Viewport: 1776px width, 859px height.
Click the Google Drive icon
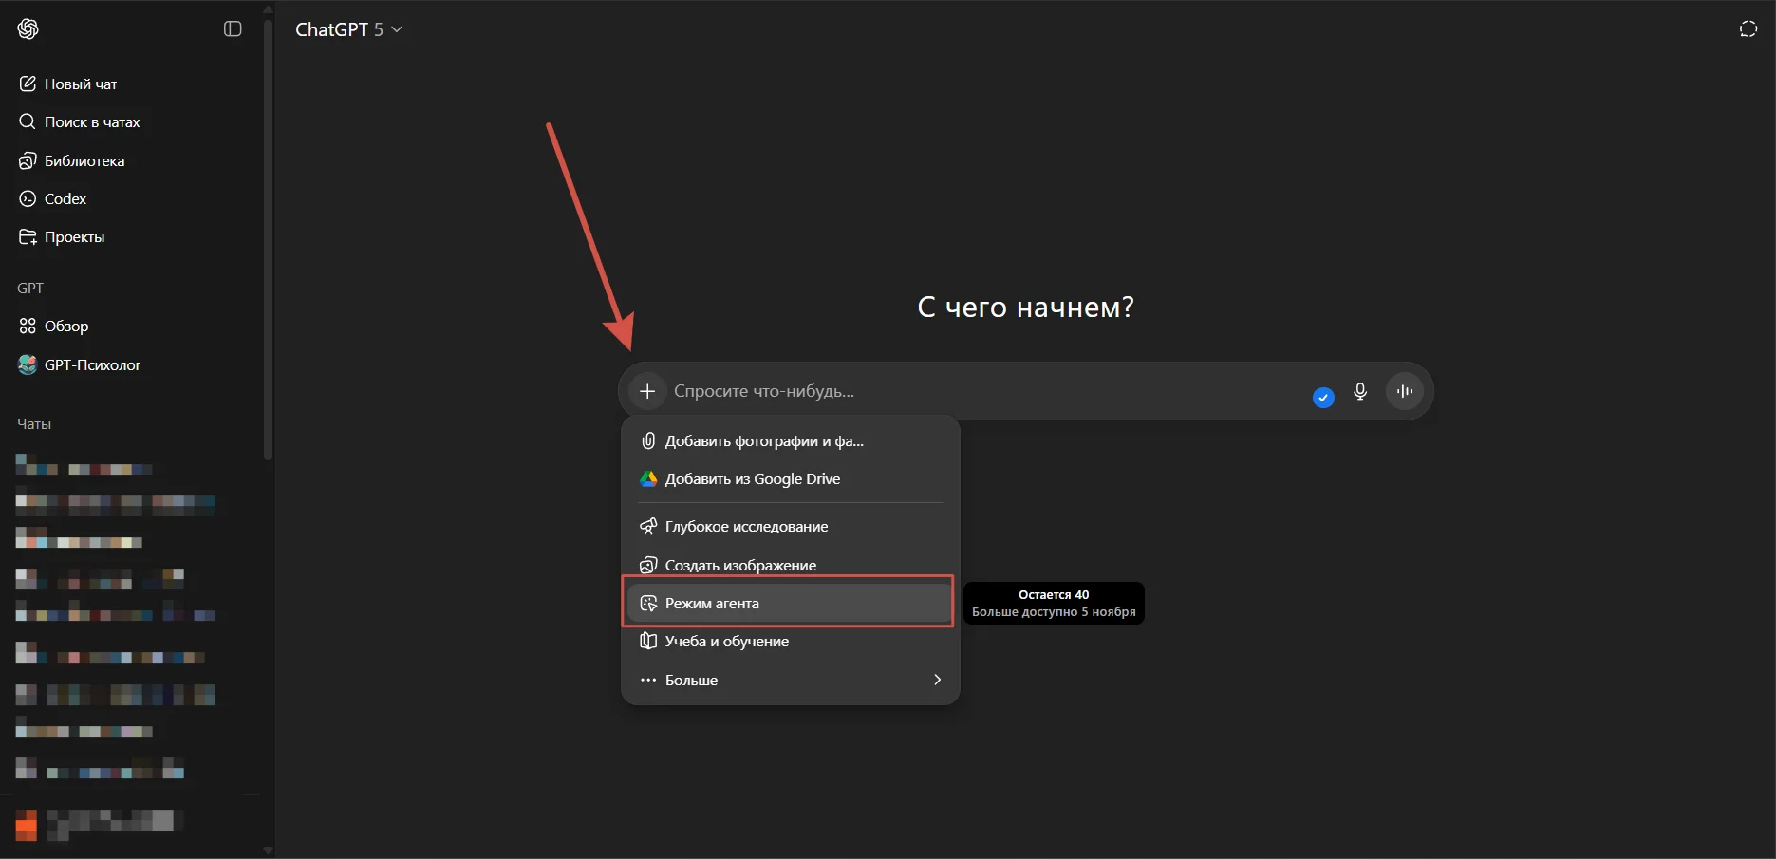point(648,478)
